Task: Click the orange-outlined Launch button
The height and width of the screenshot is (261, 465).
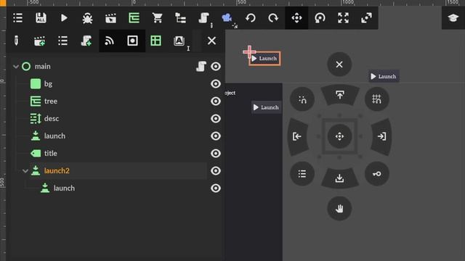Action: (264, 59)
